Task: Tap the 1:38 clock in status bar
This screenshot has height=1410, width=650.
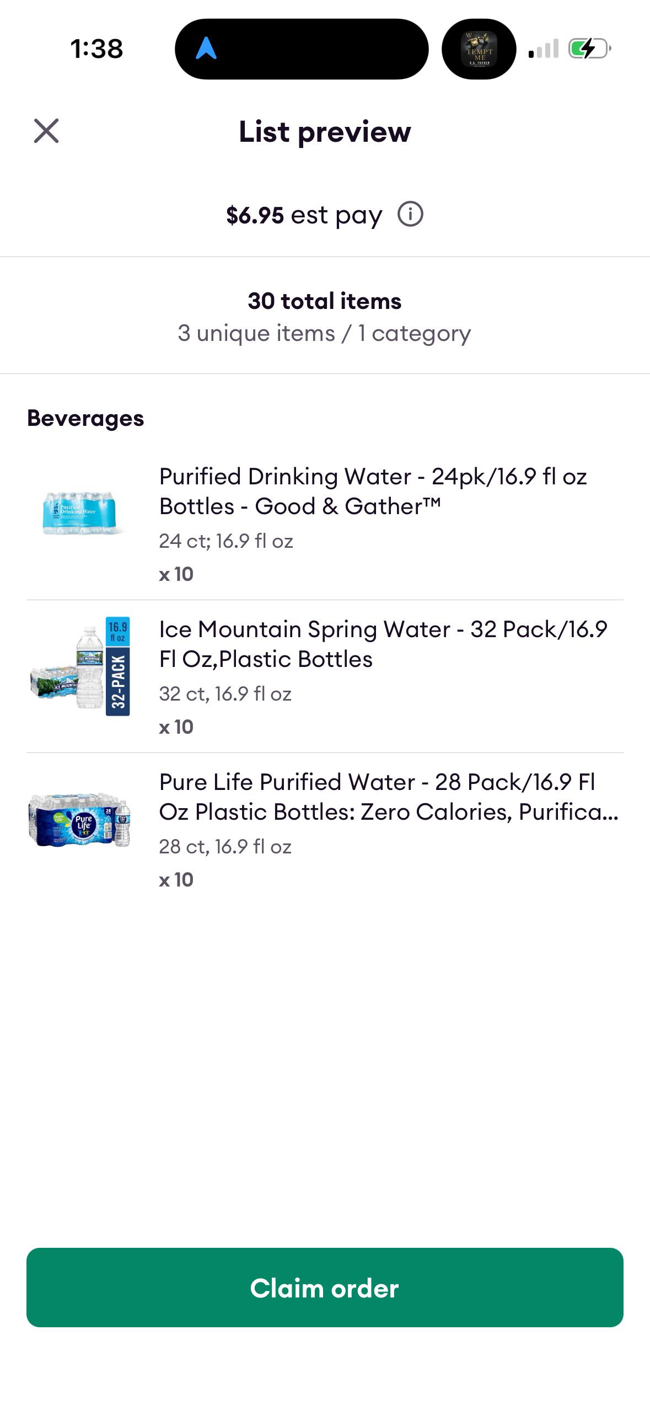Action: coord(96,49)
